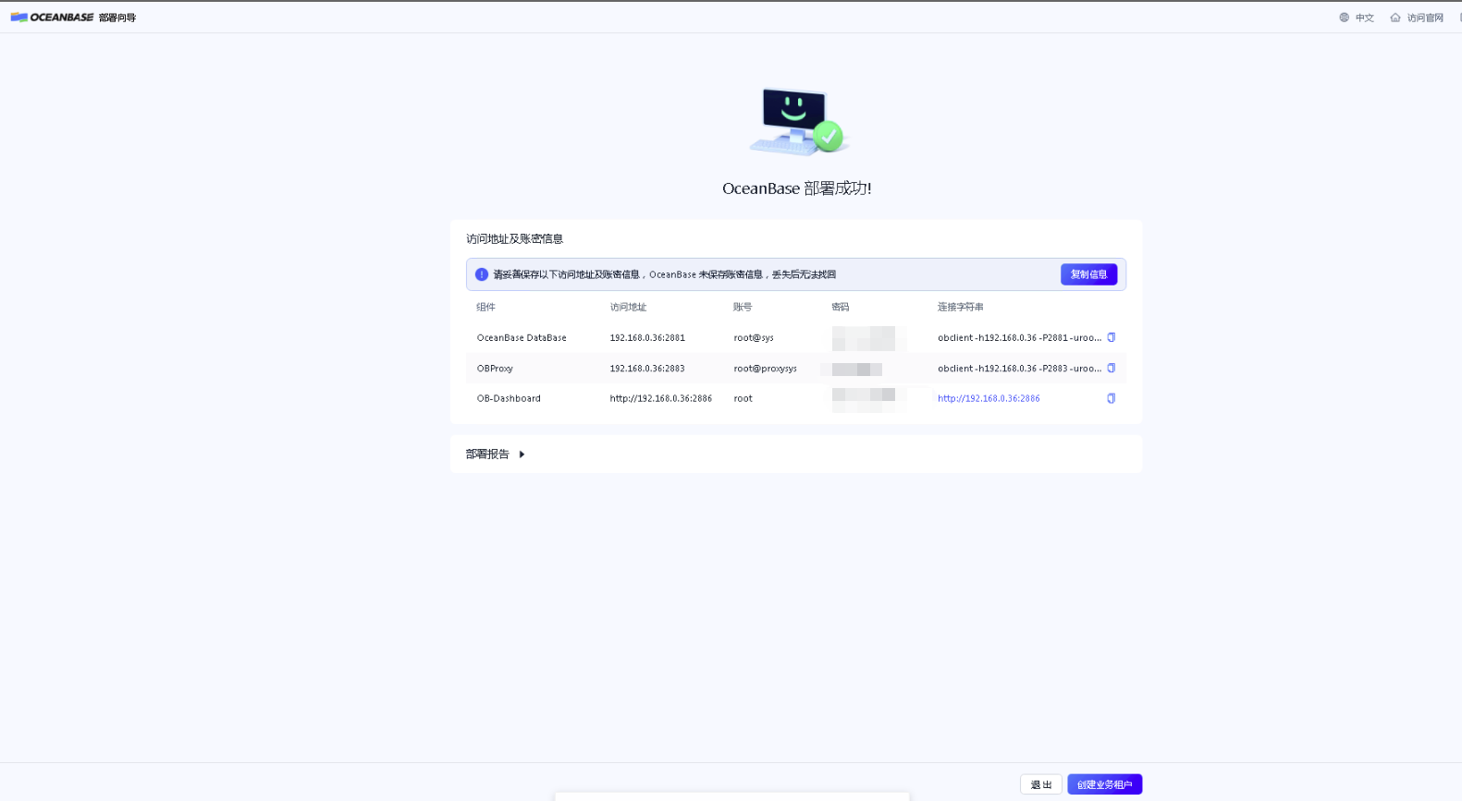Click the OceanBase logo in header
This screenshot has height=801, width=1462.
tap(52, 17)
